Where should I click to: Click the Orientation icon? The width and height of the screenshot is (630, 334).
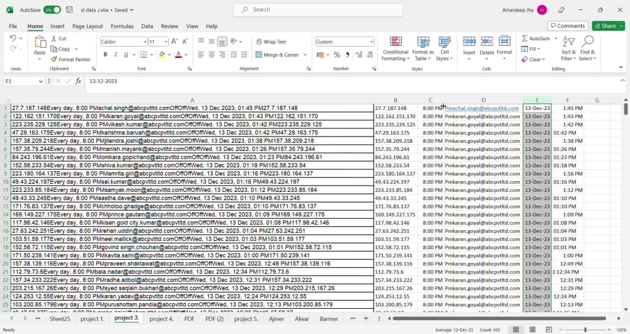click(234, 42)
